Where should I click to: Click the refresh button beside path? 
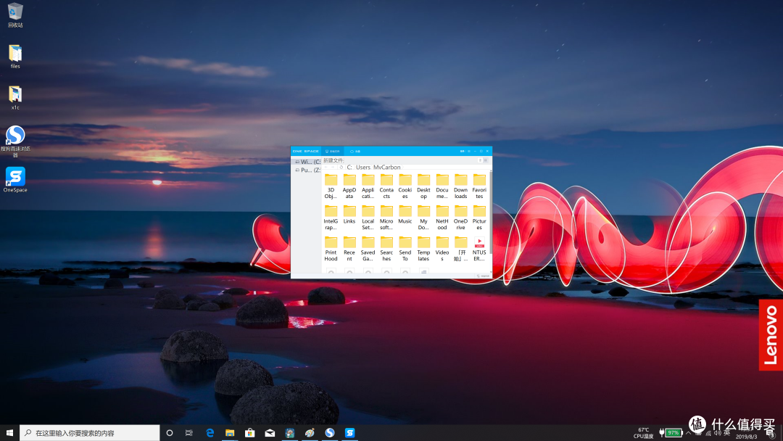tap(341, 168)
